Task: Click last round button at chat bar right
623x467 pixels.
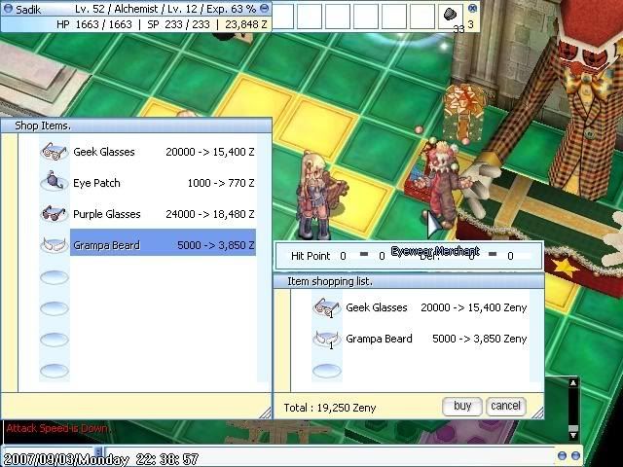Action: [575, 455]
